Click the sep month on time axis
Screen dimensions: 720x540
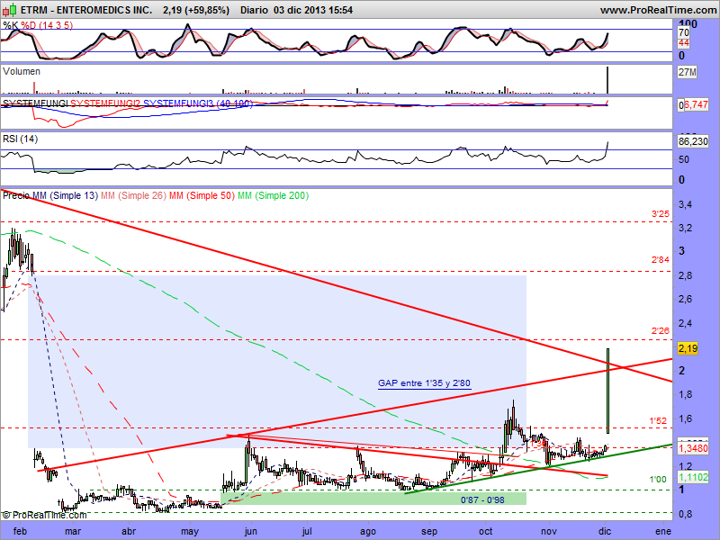pos(429,531)
